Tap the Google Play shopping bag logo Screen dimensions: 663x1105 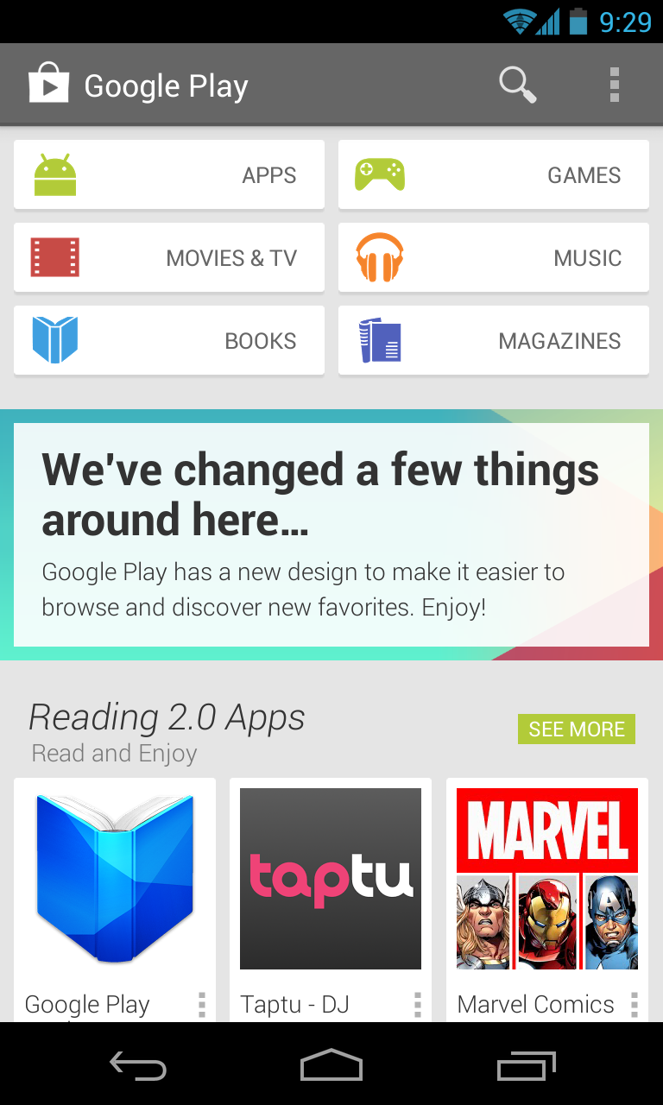[48, 85]
